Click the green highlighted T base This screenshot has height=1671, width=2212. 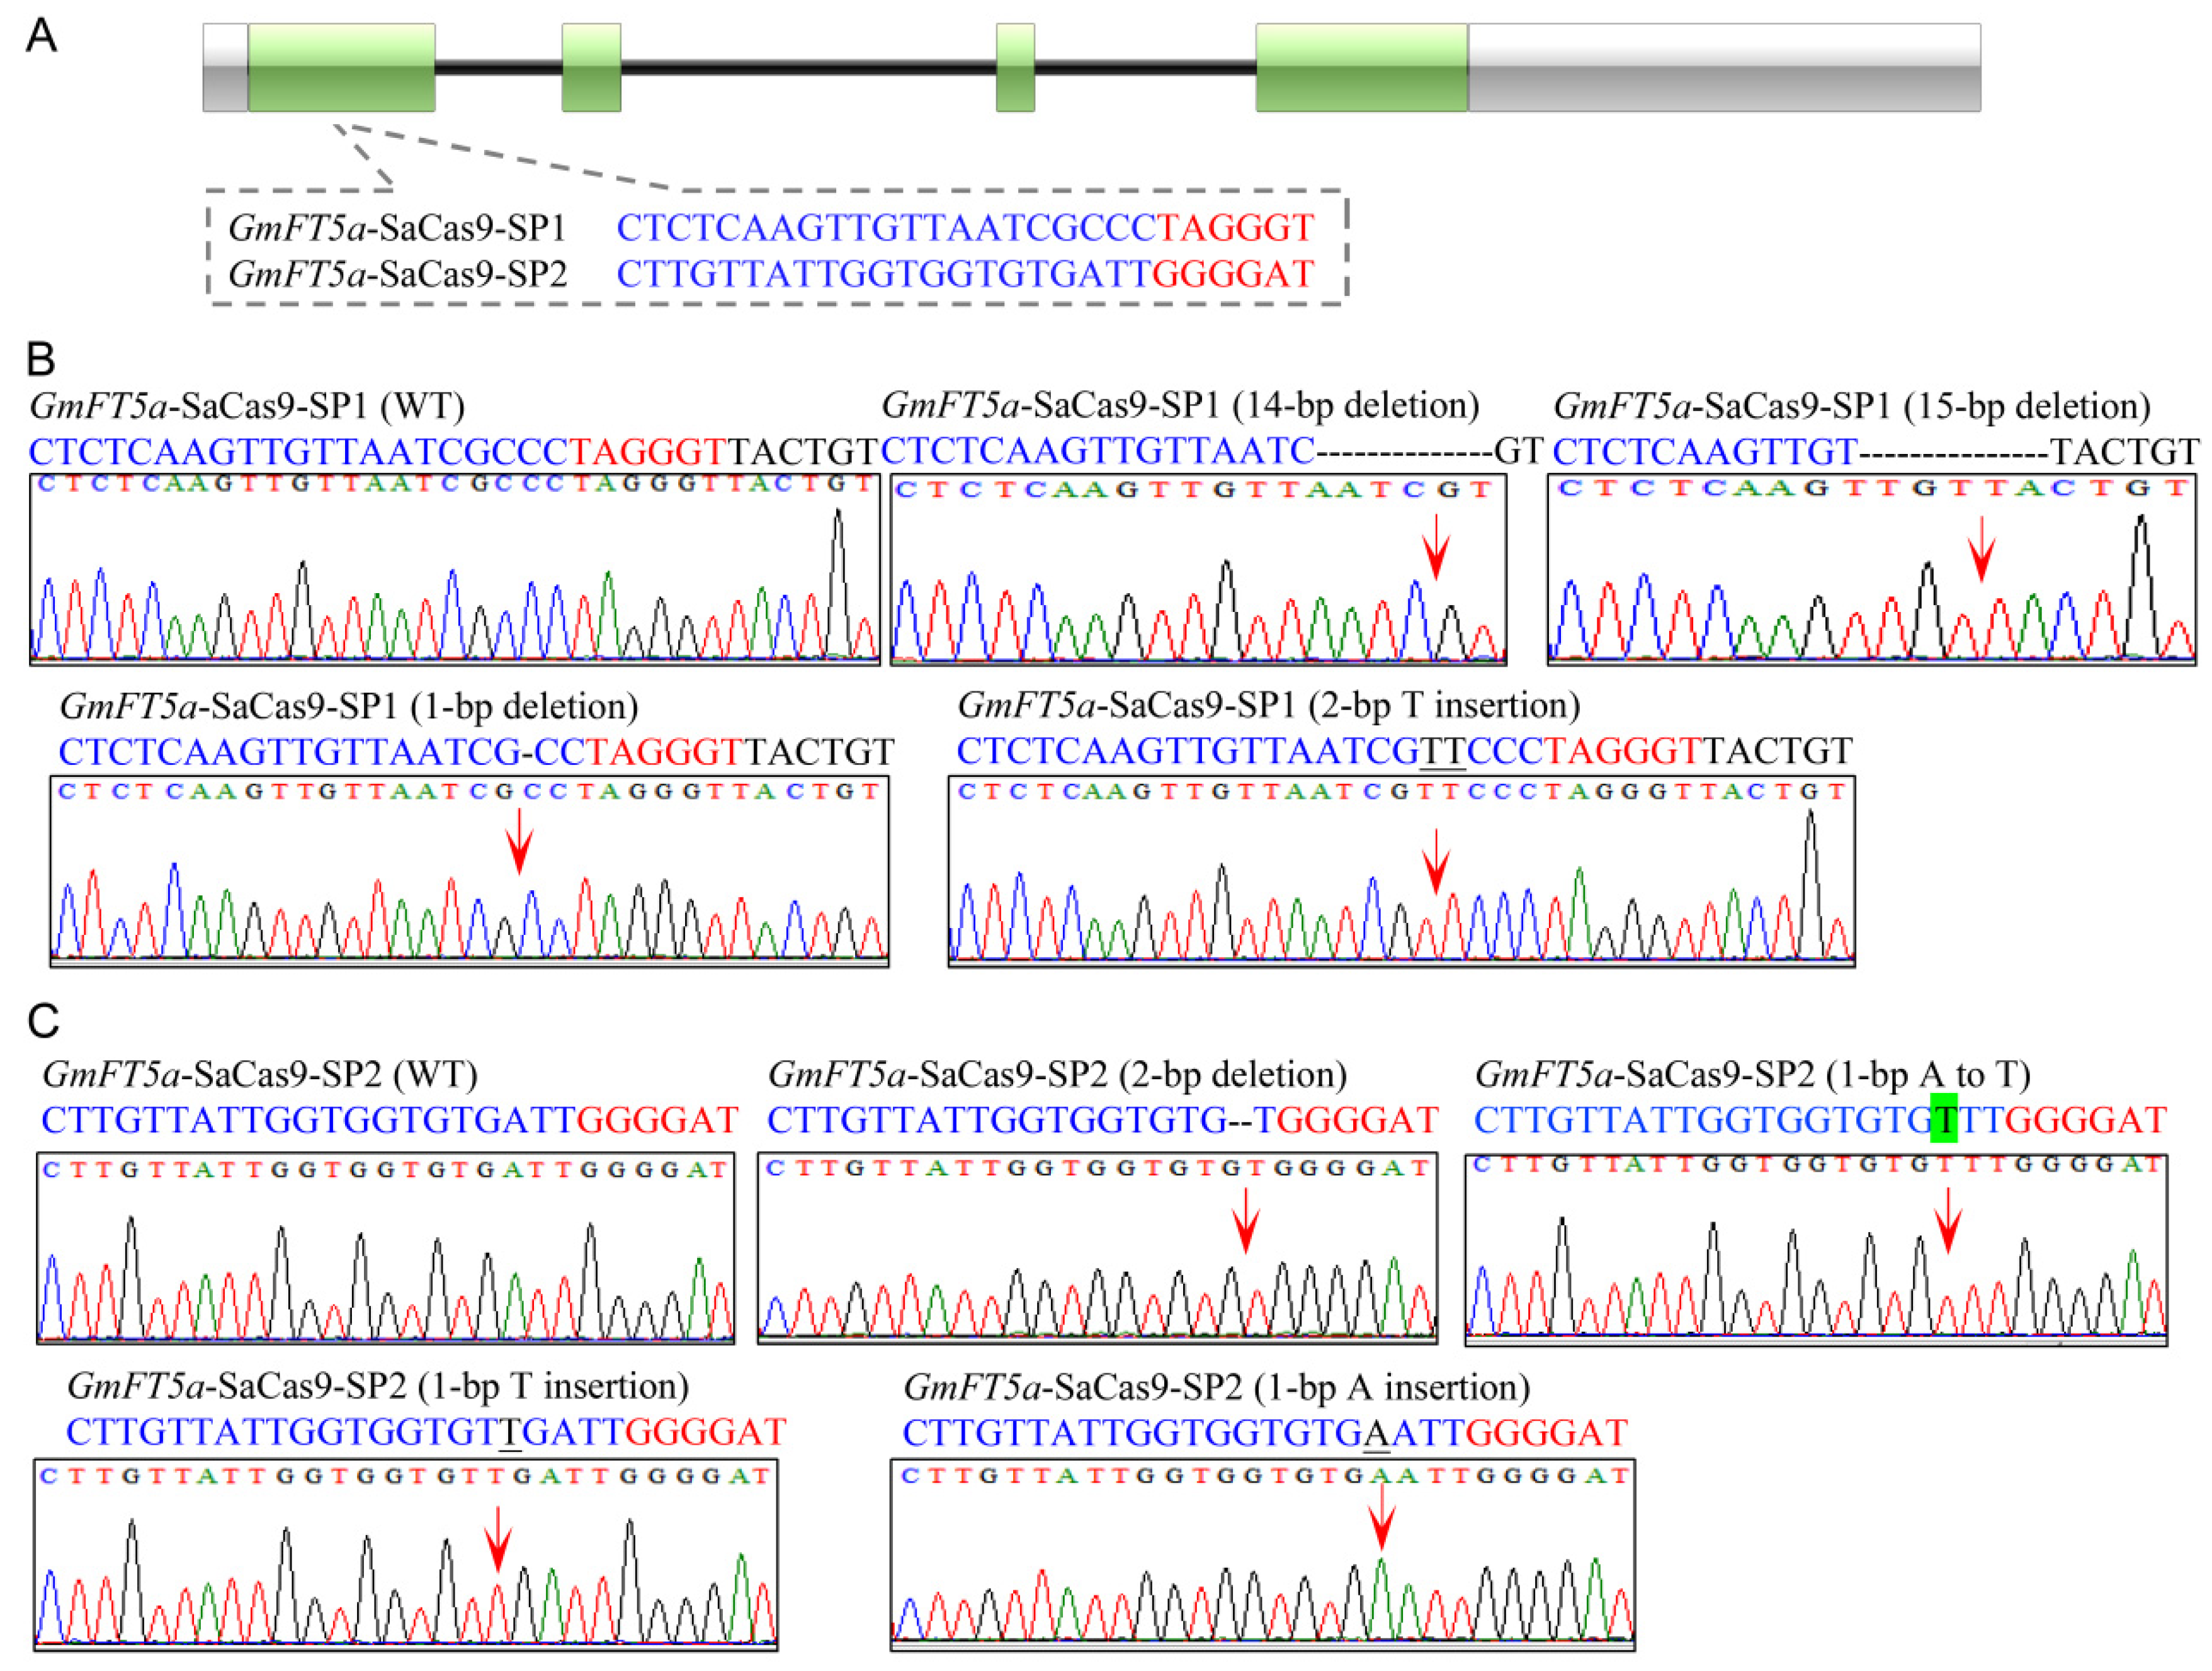pyautogui.click(x=1943, y=1119)
